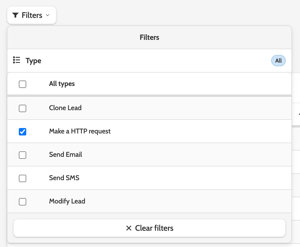Click the Filters button label
300x247 pixels.
pyautogui.click(x=32, y=15)
